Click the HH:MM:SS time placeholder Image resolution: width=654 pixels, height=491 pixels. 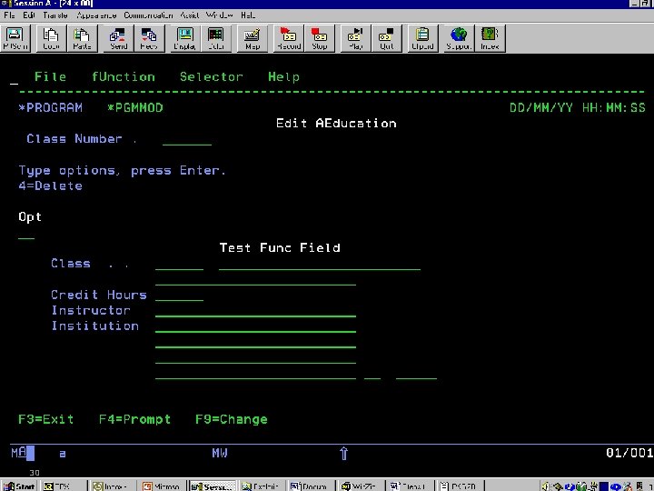coord(614,107)
